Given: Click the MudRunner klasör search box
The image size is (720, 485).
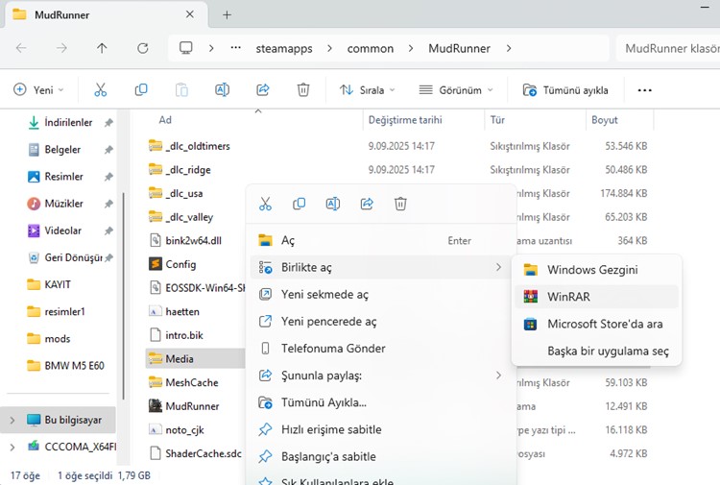Looking at the screenshot, I should pos(668,48).
